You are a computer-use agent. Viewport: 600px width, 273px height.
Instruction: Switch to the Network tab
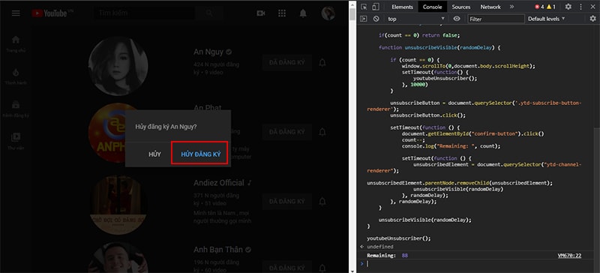490,7
